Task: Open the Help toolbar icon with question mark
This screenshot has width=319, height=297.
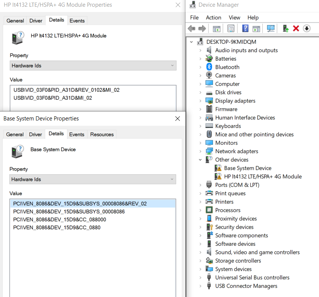Action: click(245, 28)
